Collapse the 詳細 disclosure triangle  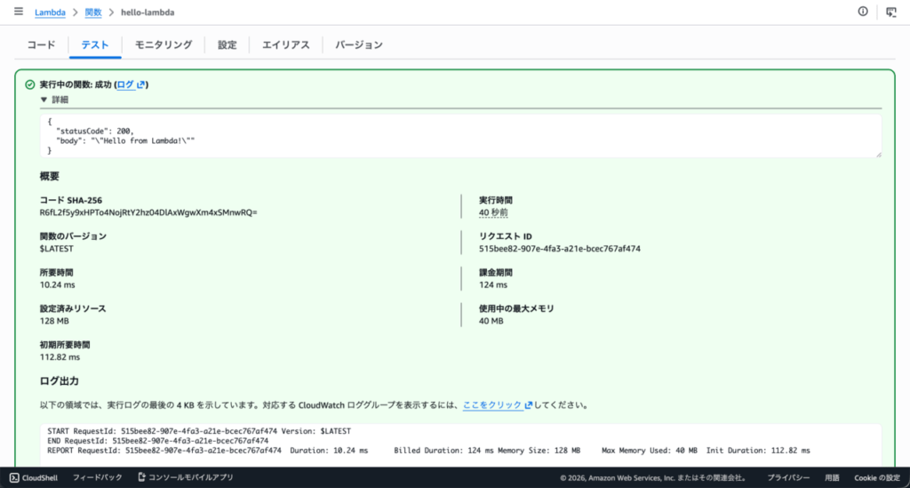pos(44,100)
